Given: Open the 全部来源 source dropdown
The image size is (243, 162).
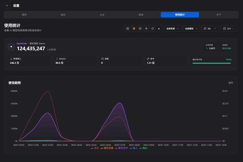Looking at the screenshot, I should [173, 29].
